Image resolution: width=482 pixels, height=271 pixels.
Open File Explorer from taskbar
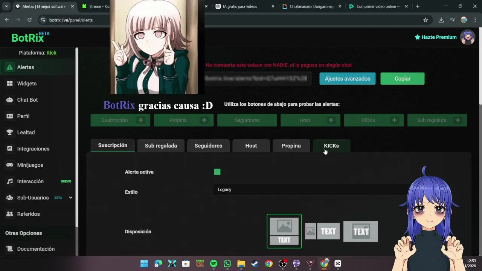[x=241, y=263]
